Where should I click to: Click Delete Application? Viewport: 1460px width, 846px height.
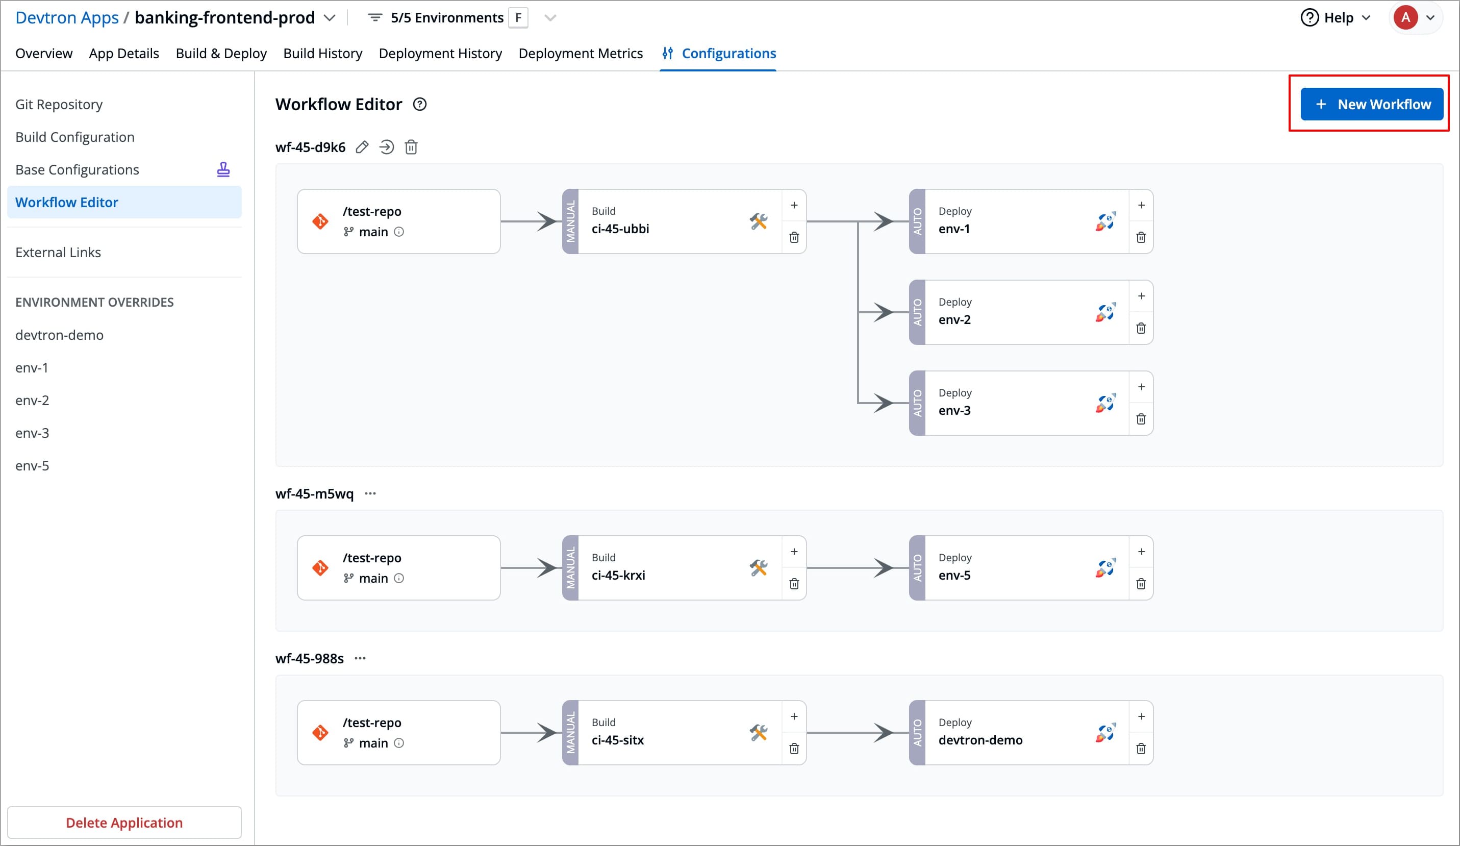[124, 822]
